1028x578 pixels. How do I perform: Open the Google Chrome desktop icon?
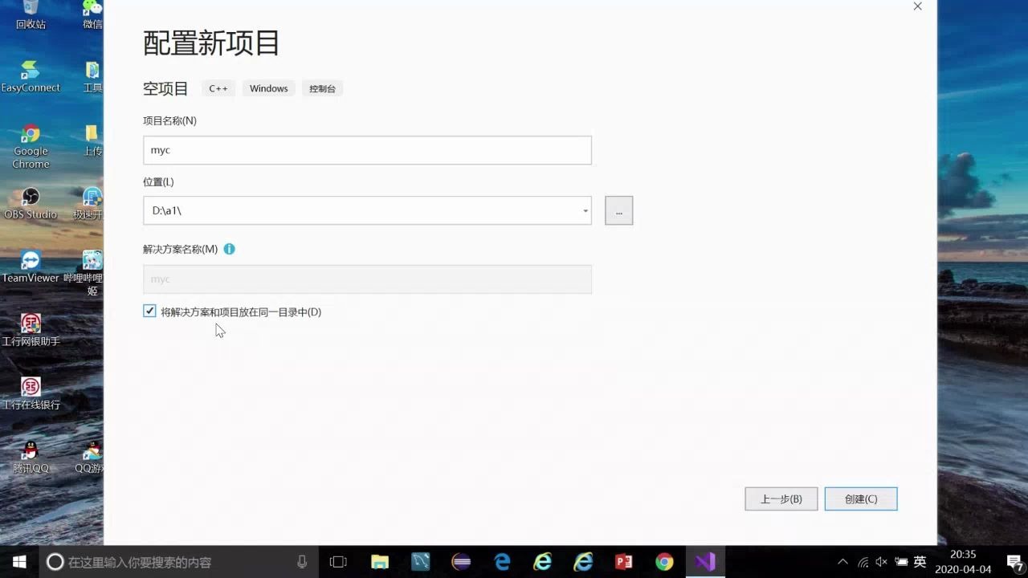[31, 146]
